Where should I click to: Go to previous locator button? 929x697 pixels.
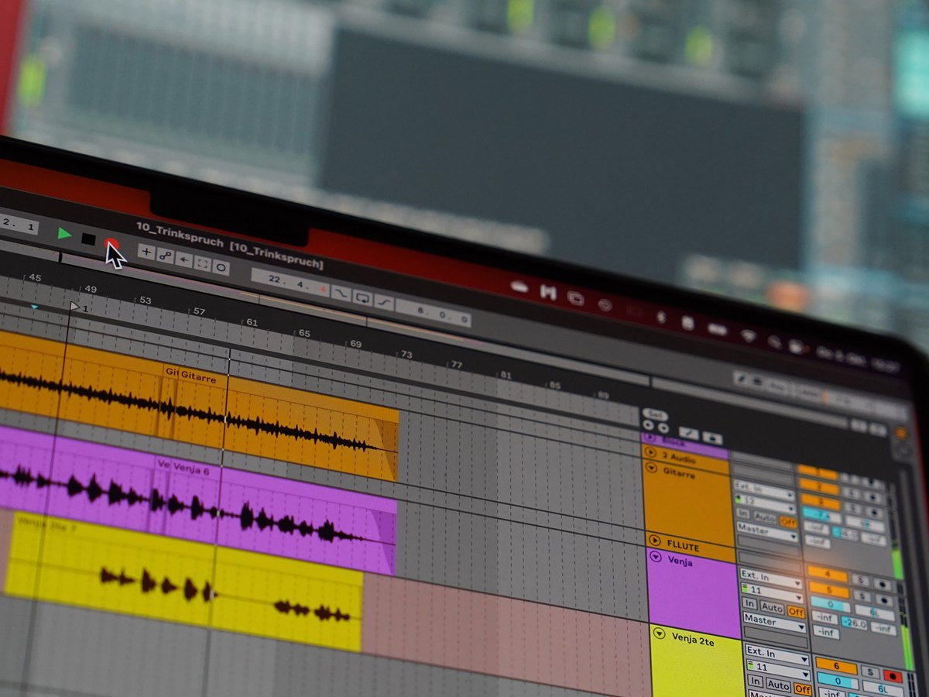click(x=648, y=424)
